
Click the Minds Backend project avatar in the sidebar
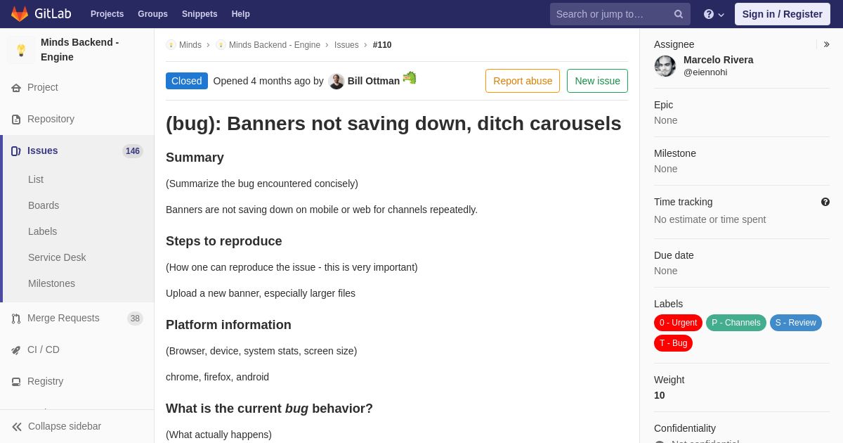pos(21,50)
